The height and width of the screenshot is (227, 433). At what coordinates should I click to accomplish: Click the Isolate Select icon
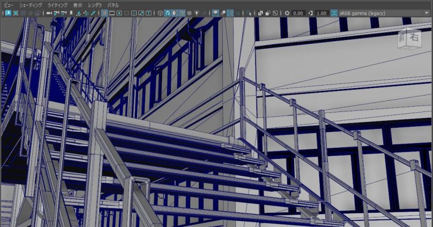click(249, 13)
